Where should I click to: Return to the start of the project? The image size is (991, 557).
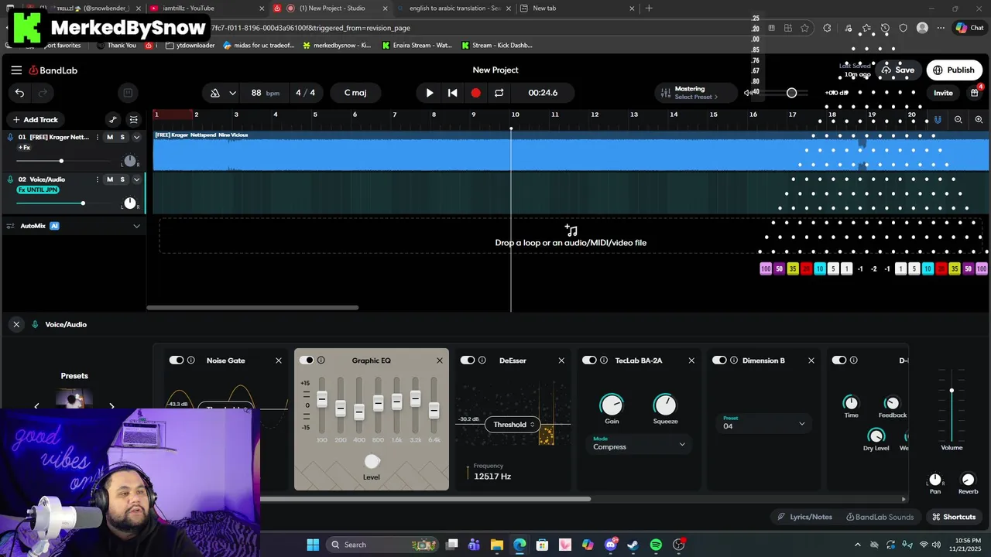pyautogui.click(x=453, y=93)
